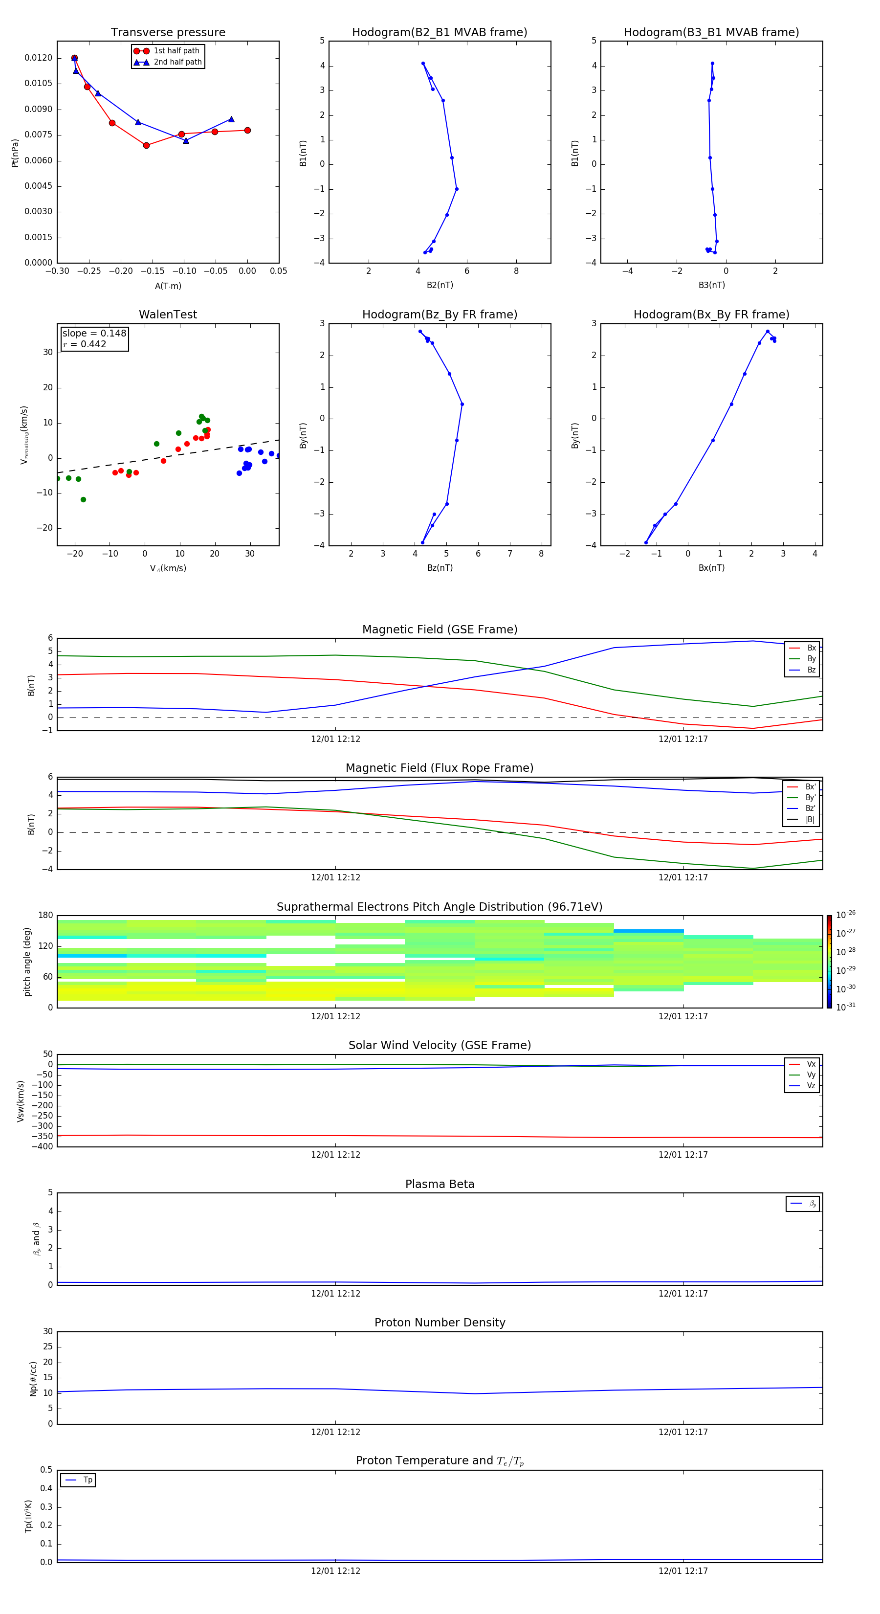
Task: Select the "1st half path" legend entry
Action: tap(167, 51)
